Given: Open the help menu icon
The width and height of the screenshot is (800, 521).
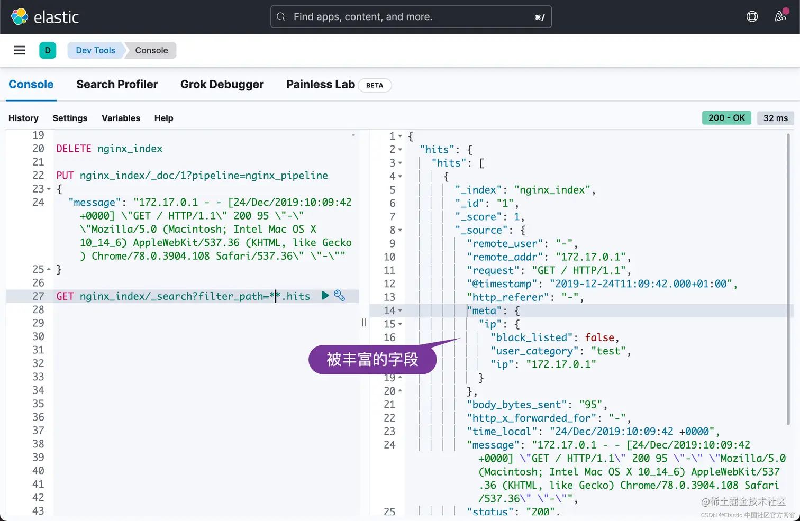Looking at the screenshot, I should (x=752, y=17).
